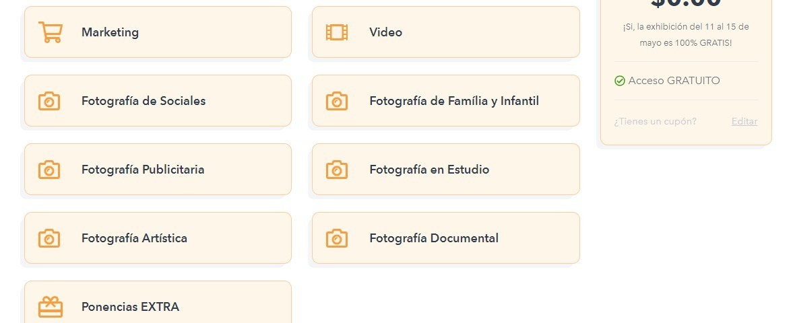Select the Fotografía de Sociales label

point(144,101)
